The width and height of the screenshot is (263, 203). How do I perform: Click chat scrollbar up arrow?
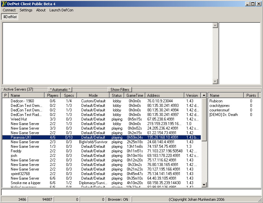point(215,25)
